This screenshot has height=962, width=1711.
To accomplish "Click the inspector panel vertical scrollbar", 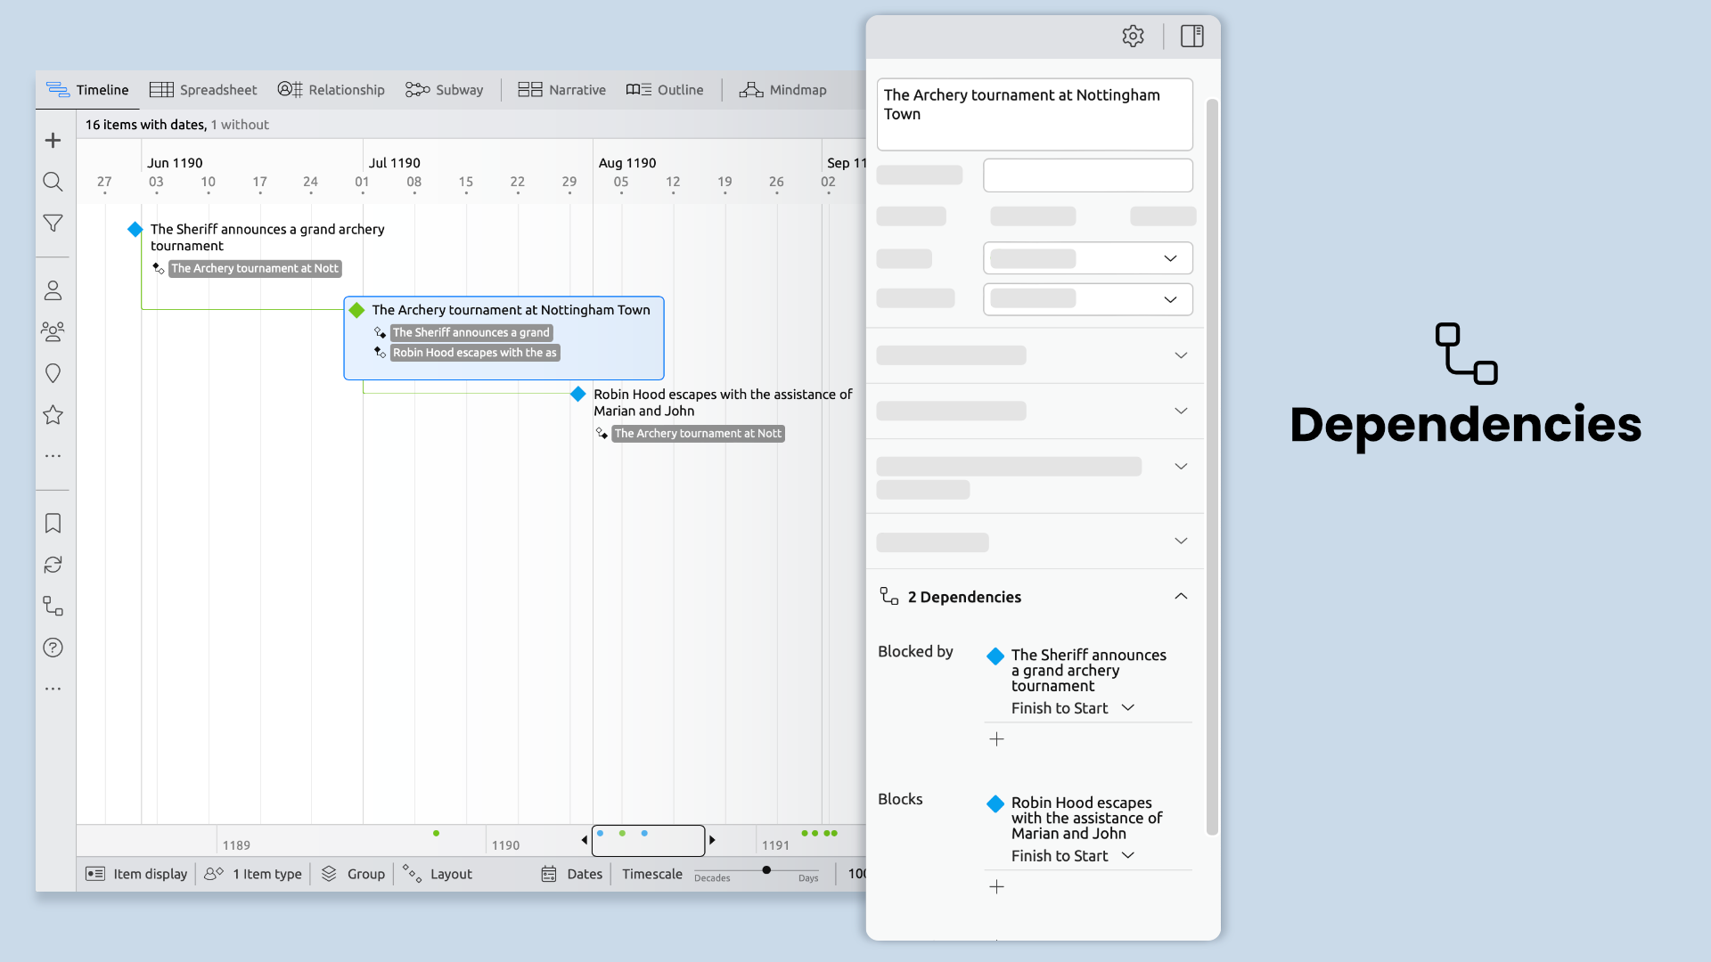I will (x=1212, y=468).
